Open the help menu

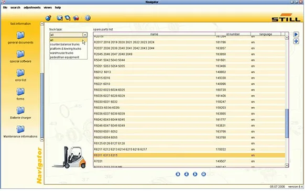(58, 7)
